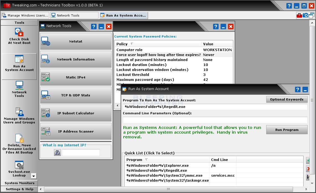Select the Force user logoff policy row
316x193 pixels.
pyautogui.click(x=174, y=55)
